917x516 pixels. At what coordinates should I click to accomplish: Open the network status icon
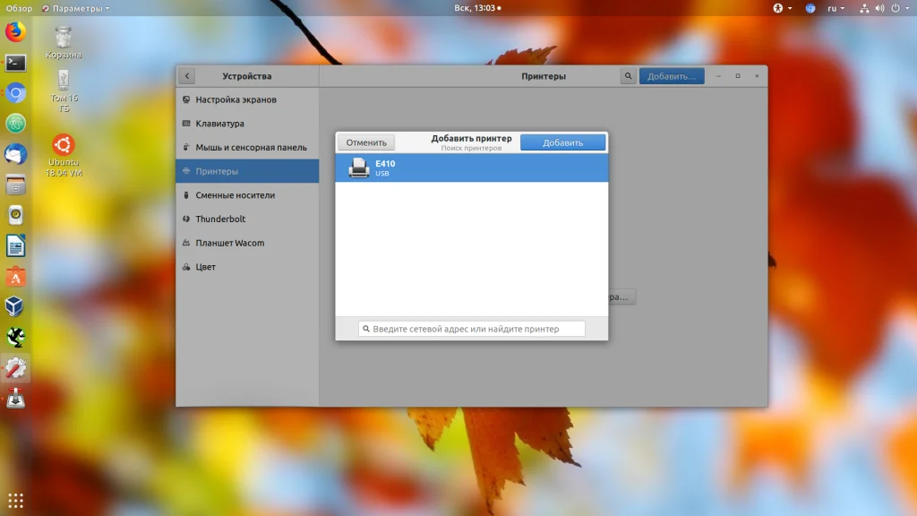(864, 8)
